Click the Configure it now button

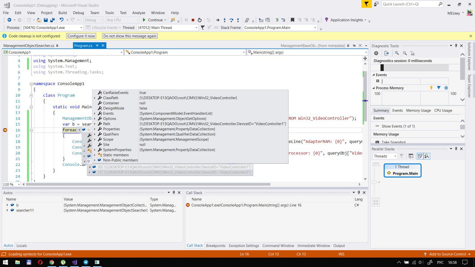81,36
